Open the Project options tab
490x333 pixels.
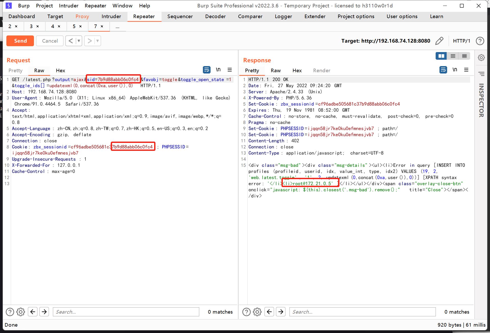pos(356,16)
